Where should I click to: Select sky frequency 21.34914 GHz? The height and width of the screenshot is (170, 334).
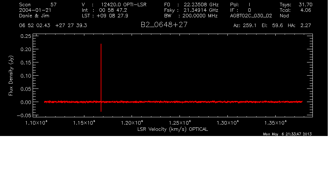[x=201, y=10]
